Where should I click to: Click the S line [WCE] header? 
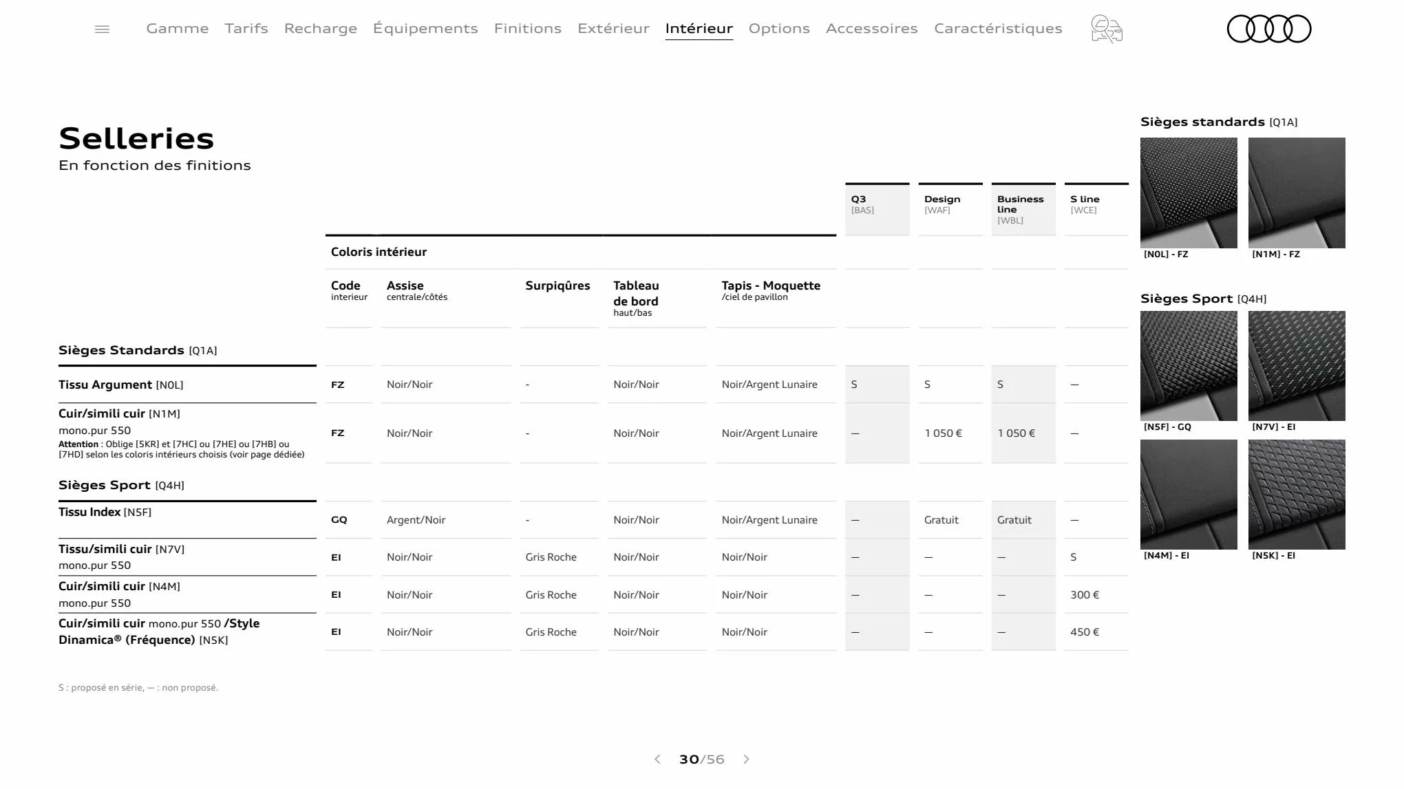[x=1096, y=209]
